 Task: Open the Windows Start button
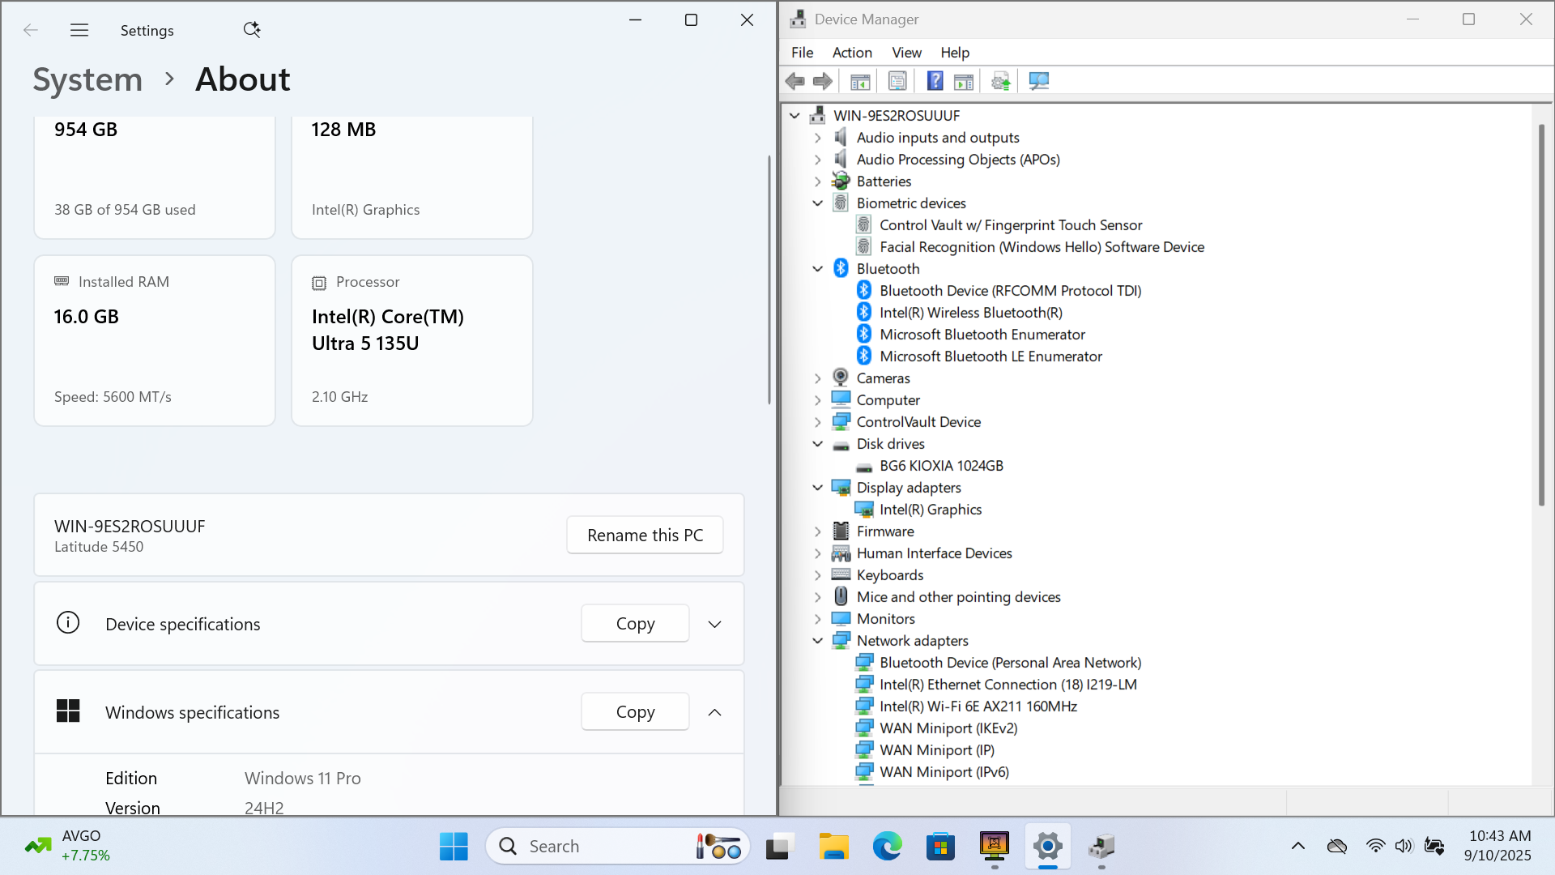click(x=454, y=847)
